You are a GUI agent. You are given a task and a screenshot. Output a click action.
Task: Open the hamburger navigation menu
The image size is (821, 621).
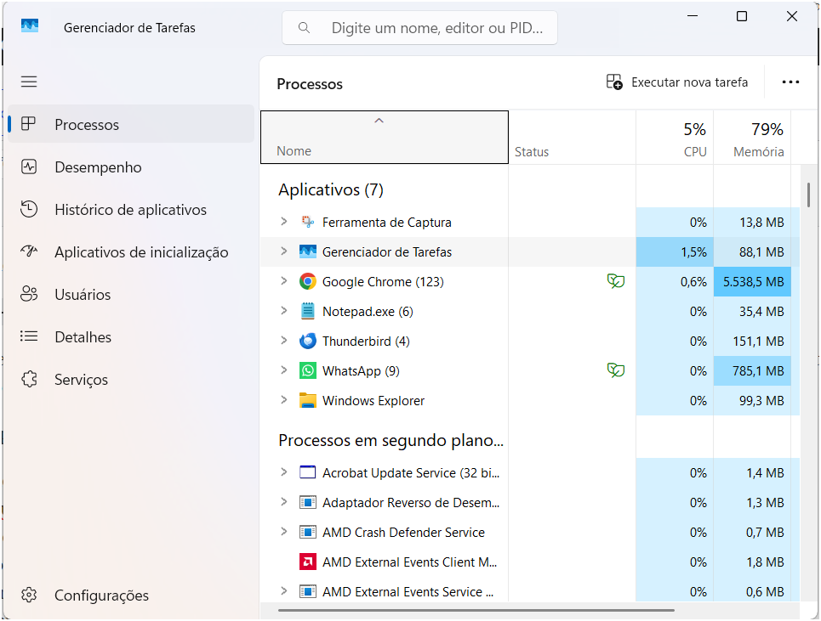pyautogui.click(x=29, y=82)
